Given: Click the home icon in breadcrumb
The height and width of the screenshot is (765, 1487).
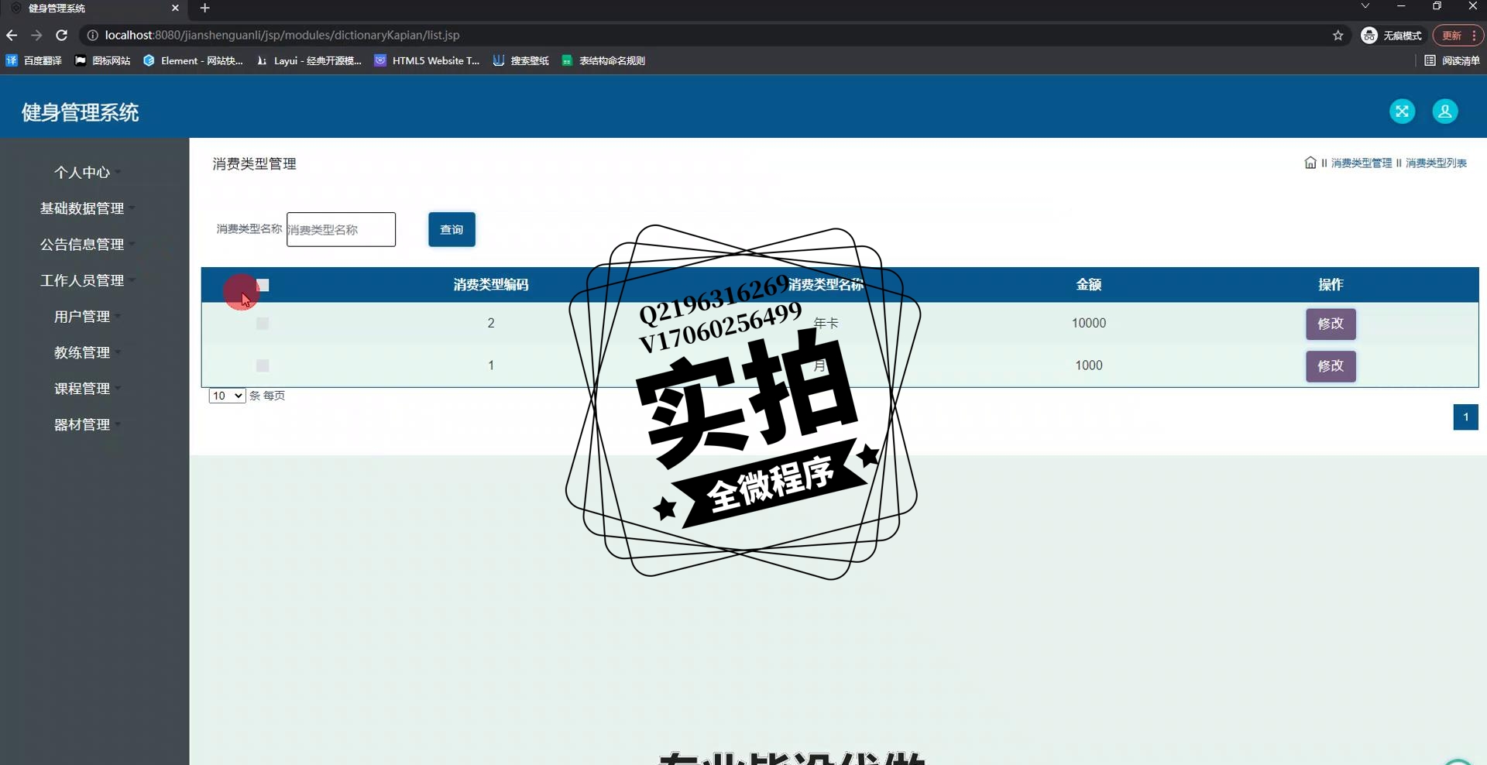Looking at the screenshot, I should pyautogui.click(x=1310, y=163).
